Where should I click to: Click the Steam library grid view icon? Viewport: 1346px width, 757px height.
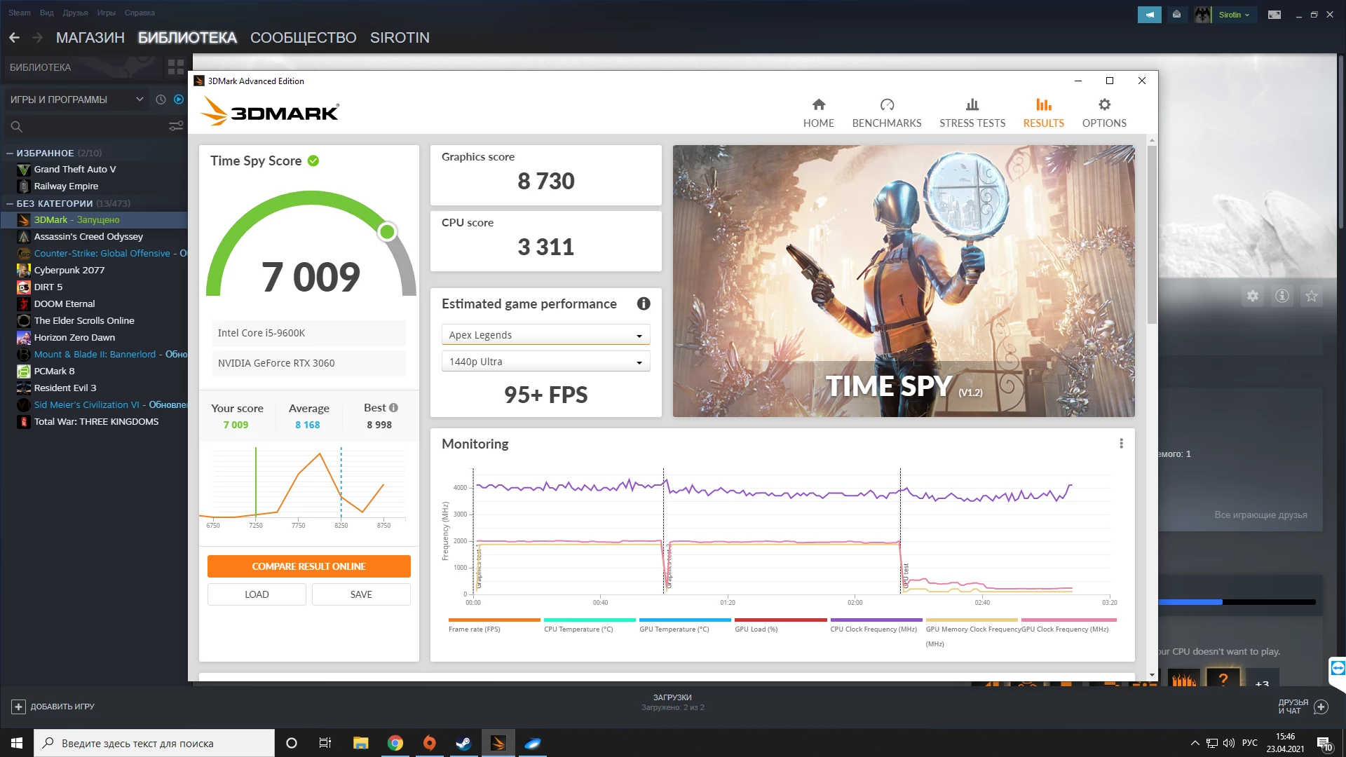click(175, 67)
